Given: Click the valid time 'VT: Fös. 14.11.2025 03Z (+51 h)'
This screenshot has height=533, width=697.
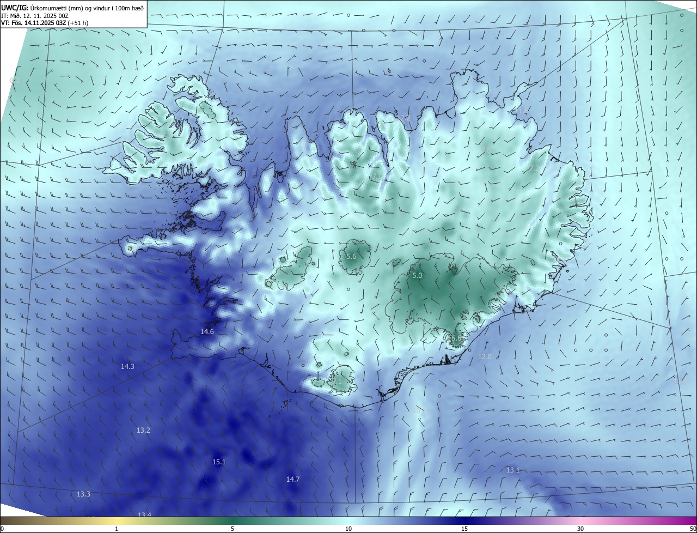Looking at the screenshot, I should click(x=45, y=23).
